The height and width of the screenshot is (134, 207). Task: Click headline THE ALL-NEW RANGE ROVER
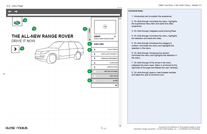pos(42,36)
